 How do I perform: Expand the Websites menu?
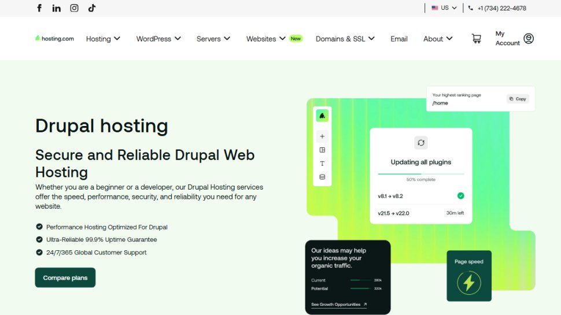pos(266,39)
